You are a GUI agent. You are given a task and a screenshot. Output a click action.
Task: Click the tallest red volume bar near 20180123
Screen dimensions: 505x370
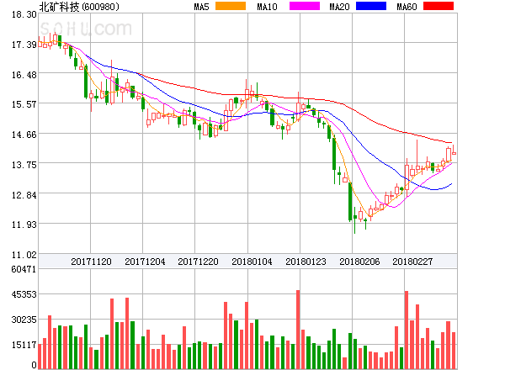pos(298,330)
